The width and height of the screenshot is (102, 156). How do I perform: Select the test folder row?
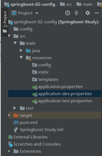pyautogui.click(x=55, y=108)
